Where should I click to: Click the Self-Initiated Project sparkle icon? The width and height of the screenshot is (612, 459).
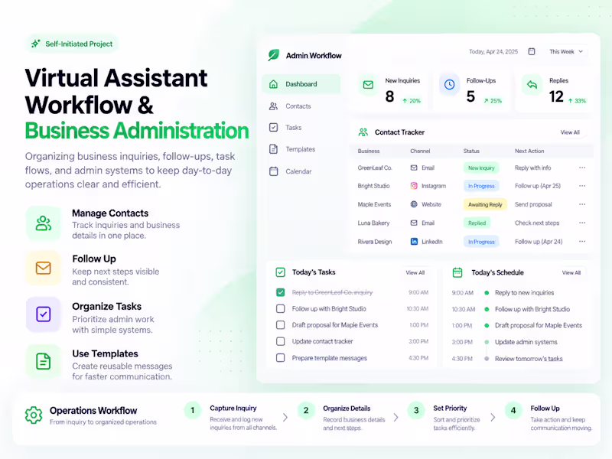(x=35, y=44)
